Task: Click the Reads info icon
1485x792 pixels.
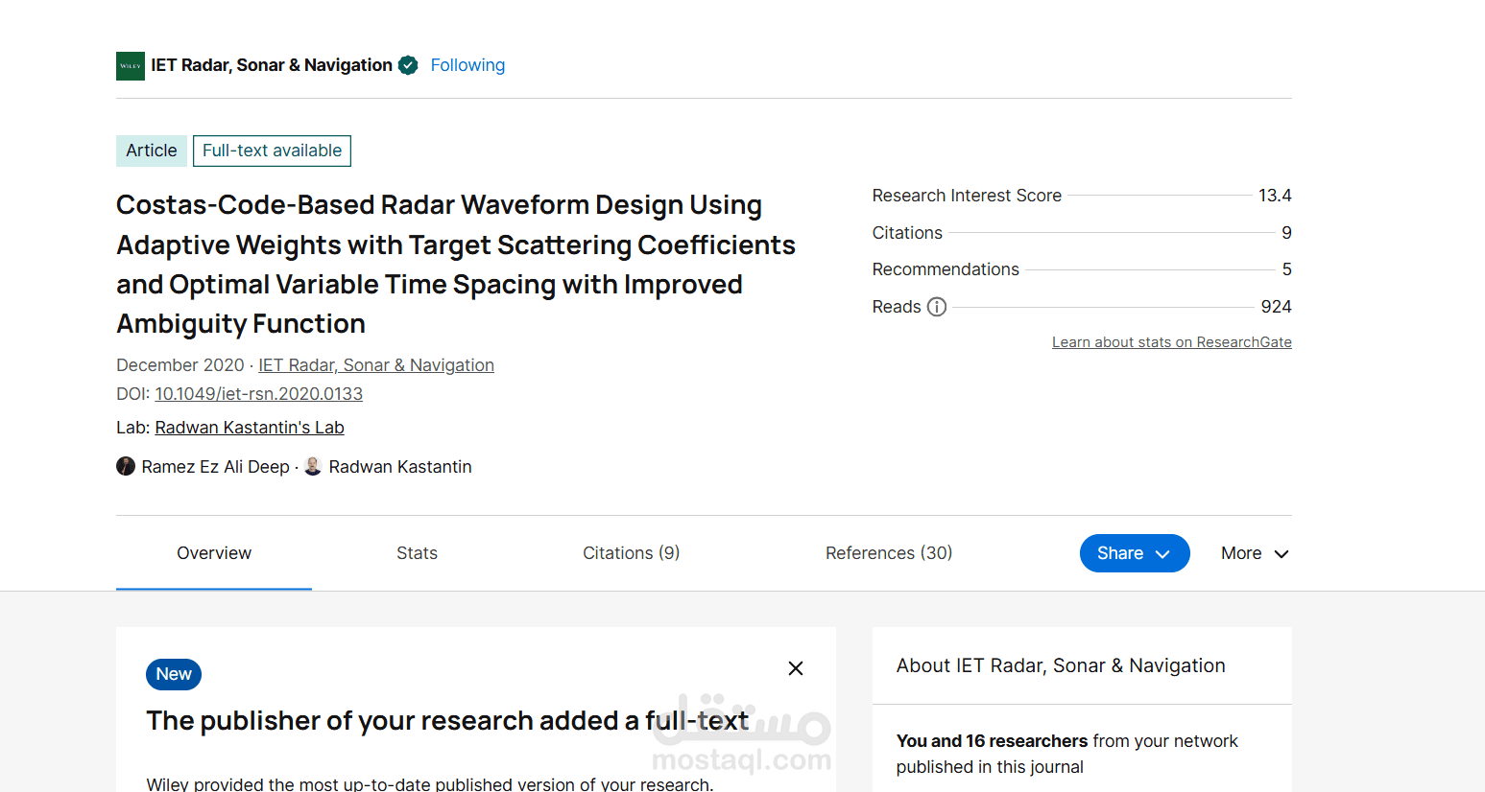Action: coord(937,307)
